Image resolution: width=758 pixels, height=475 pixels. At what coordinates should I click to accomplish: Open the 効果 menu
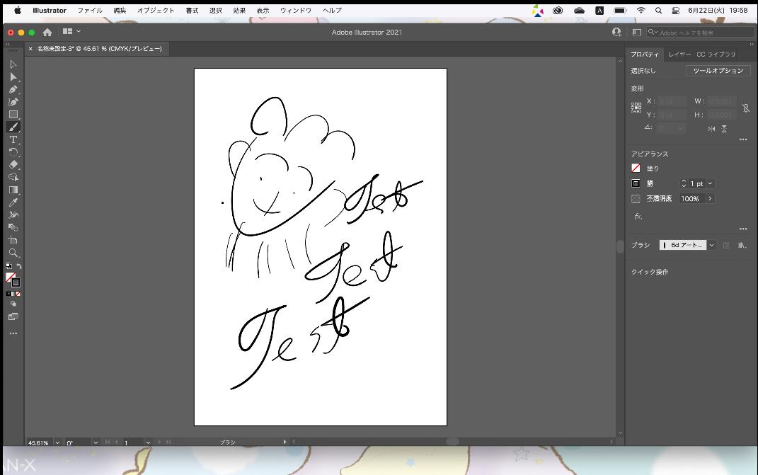(x=239, y=10)
